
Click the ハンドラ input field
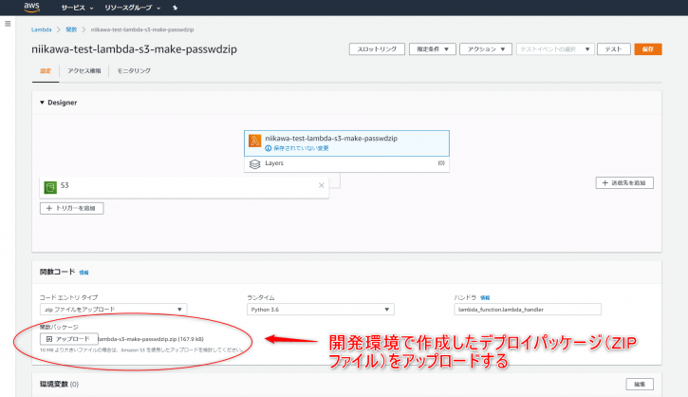coord(528,310)
